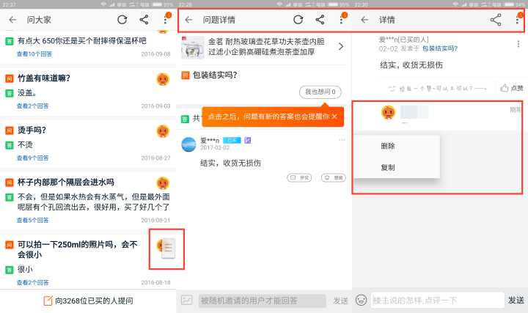Open vertical dots beside 爱***n[已买的人]
528x313 pixels.
pyautogui.click(x=518, y=44)
